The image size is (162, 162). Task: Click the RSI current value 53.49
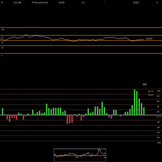coord(149,39)
